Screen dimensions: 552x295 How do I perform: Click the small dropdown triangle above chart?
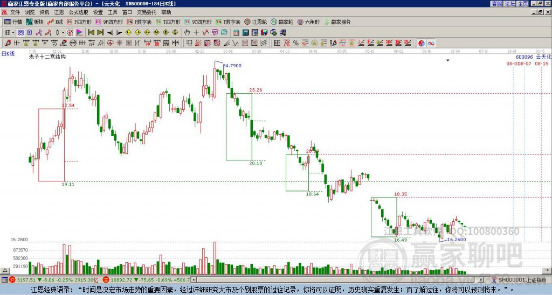click(448, 60)
